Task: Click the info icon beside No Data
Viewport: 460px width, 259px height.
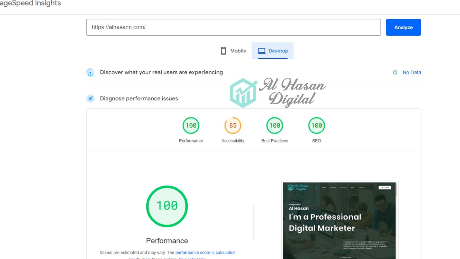Action: (x=395, y=73)
